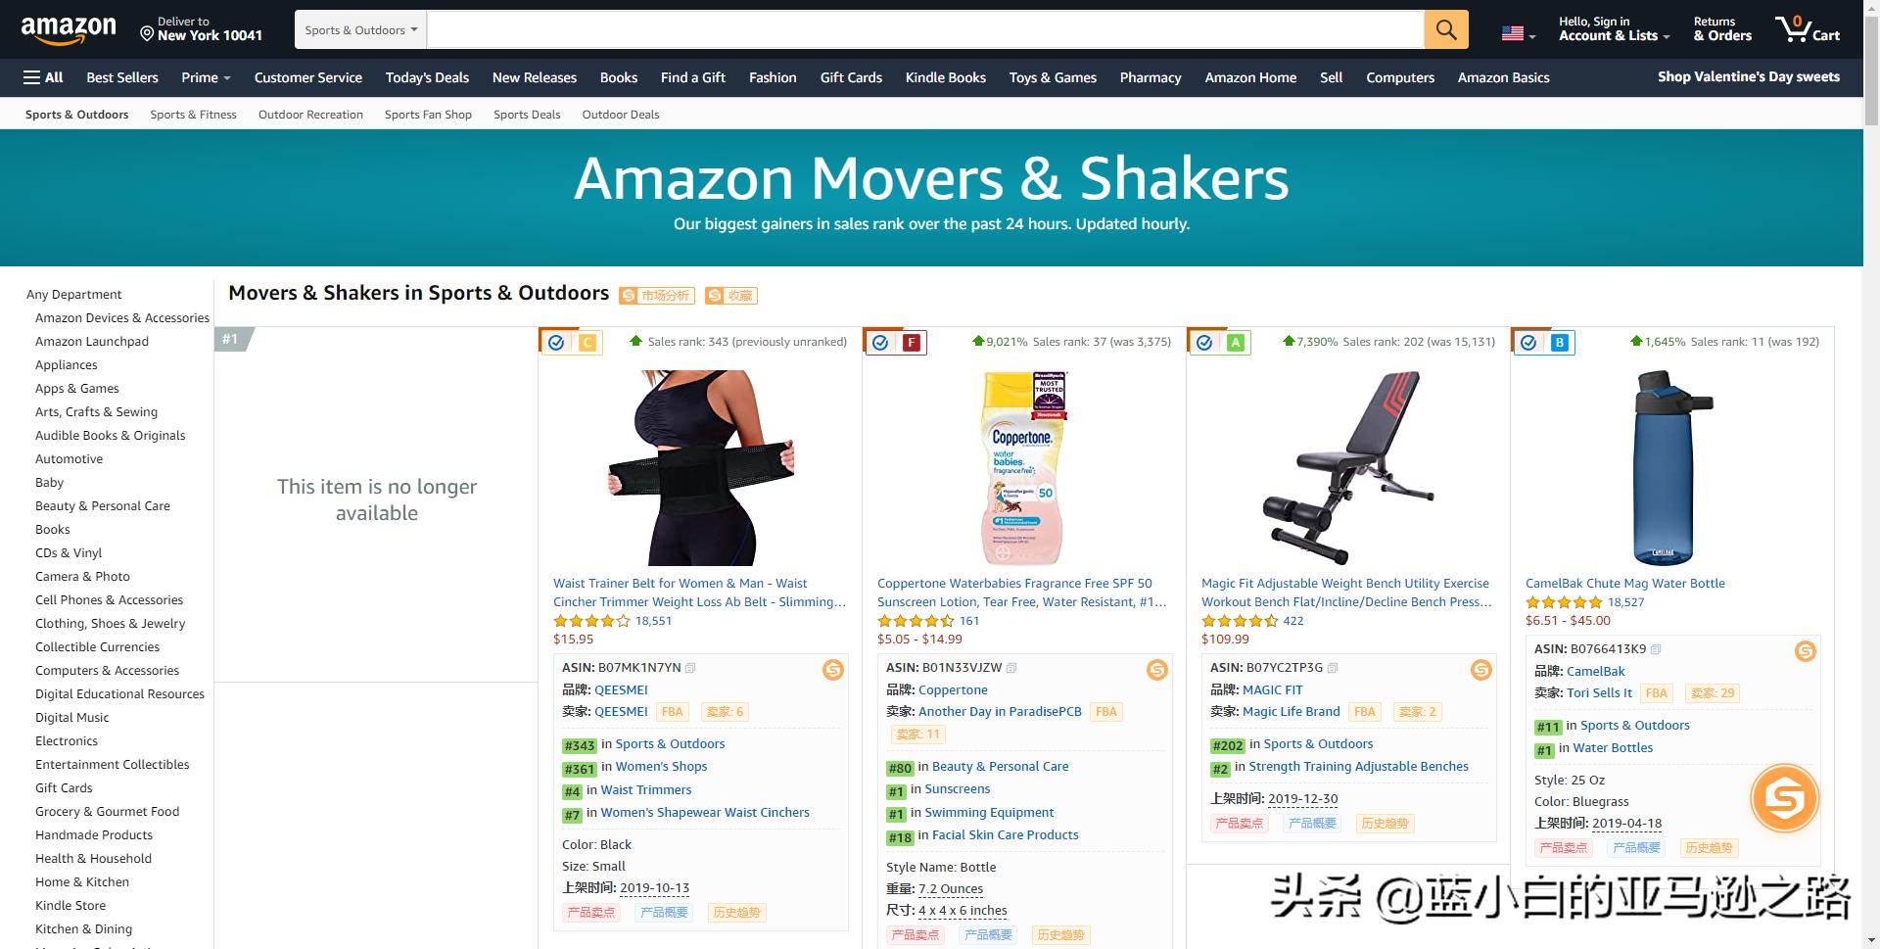Toggle the check circle on Magic Fit bench

1204,343
